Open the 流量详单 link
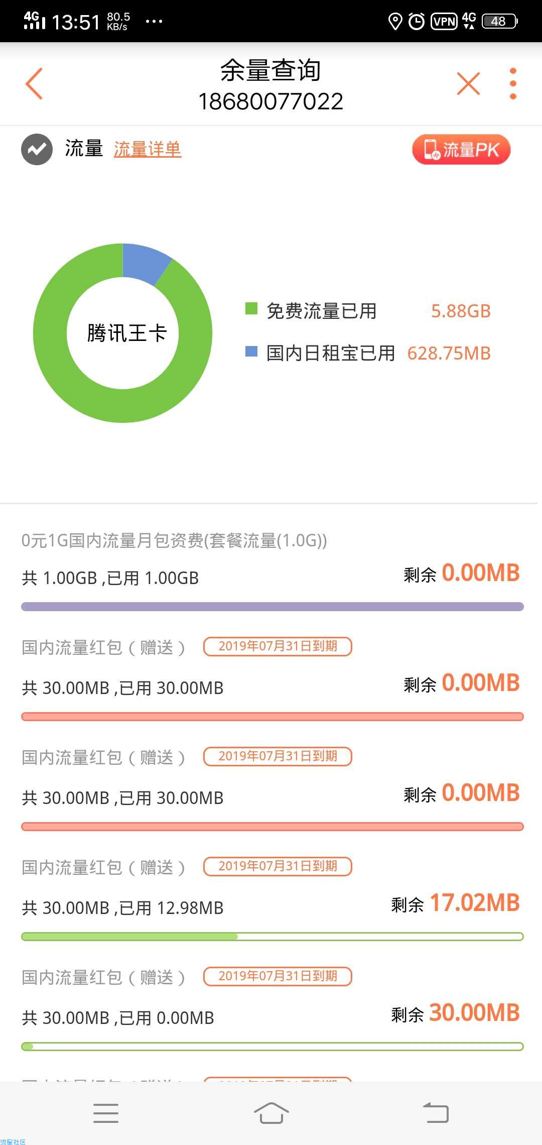 147,149
